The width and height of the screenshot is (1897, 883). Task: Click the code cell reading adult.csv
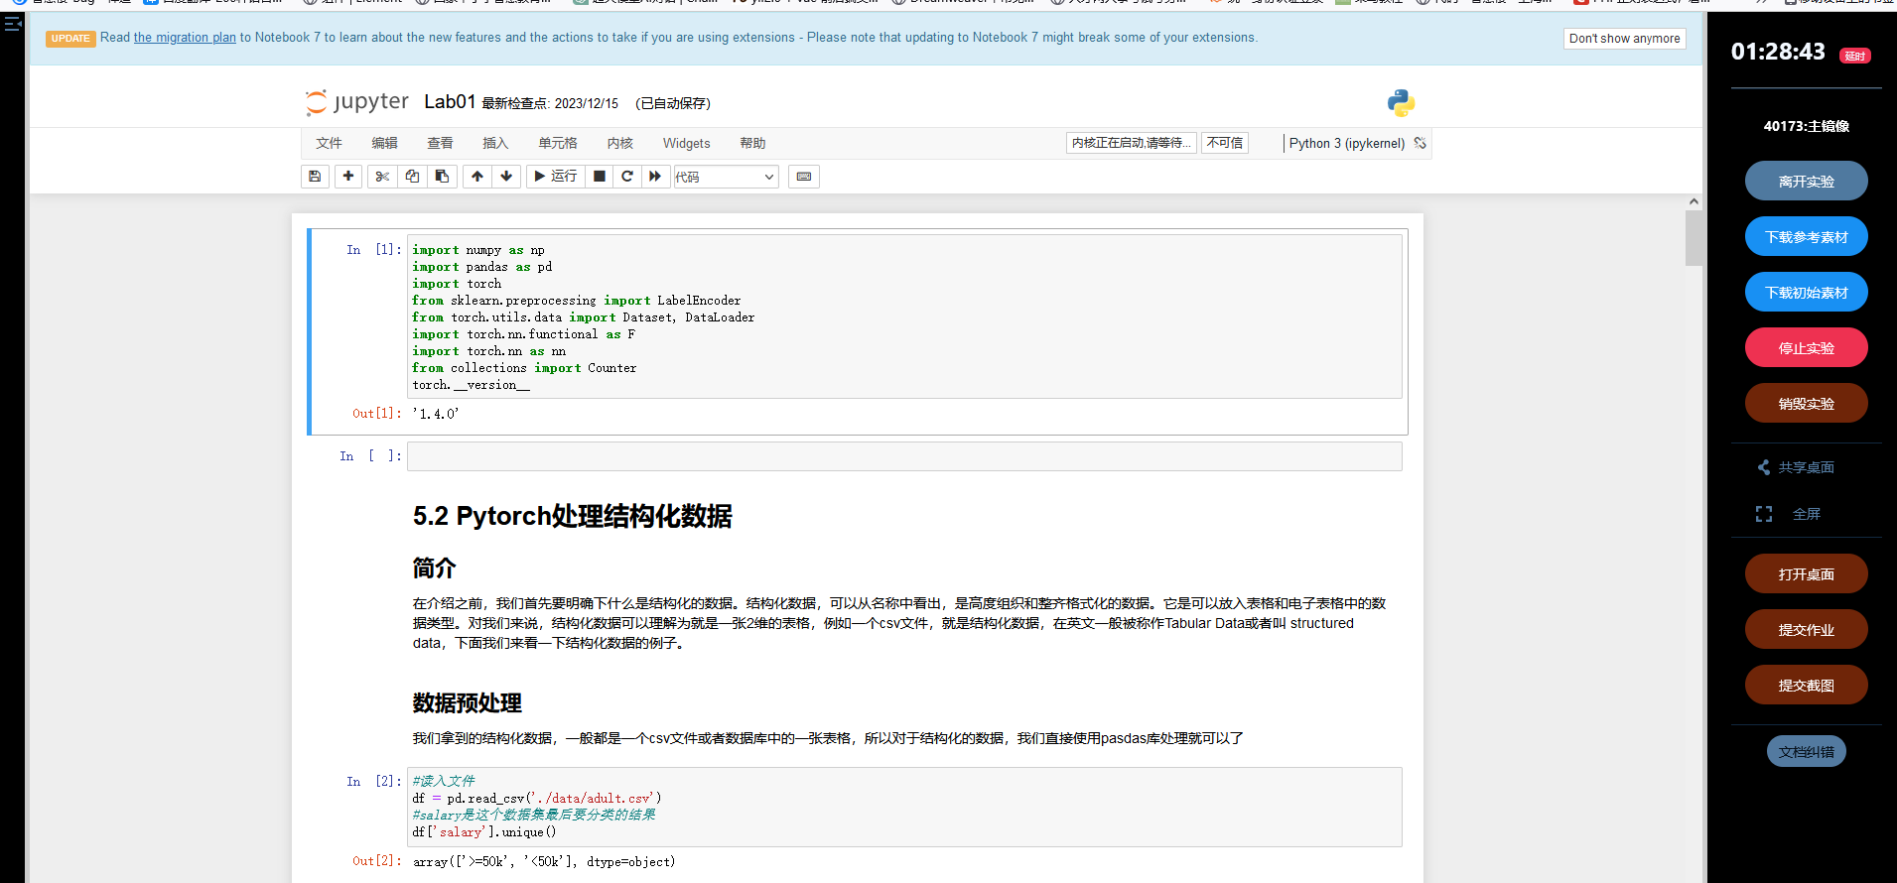(x=904, y=807)
